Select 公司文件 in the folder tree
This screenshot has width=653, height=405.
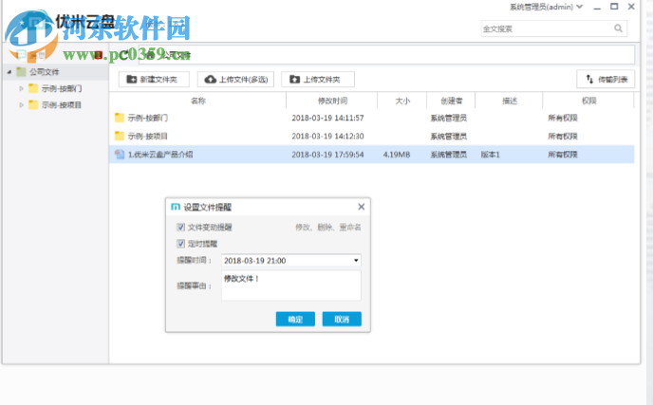click(x=45, y=72)
